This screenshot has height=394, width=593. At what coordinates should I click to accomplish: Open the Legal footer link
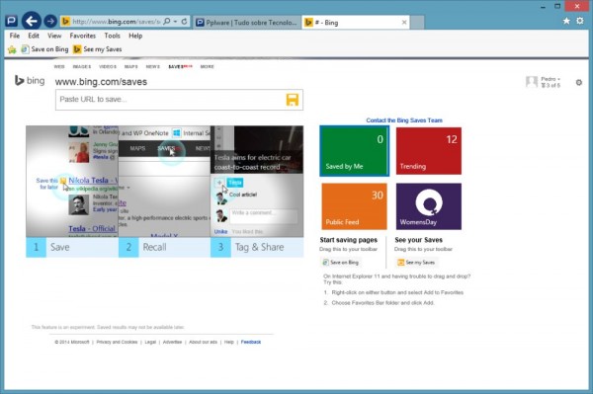tap(150, 342)
